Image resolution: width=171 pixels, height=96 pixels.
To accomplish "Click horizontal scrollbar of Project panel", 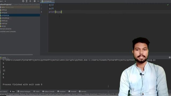I will pyautogui.click(x=16, y=55).
